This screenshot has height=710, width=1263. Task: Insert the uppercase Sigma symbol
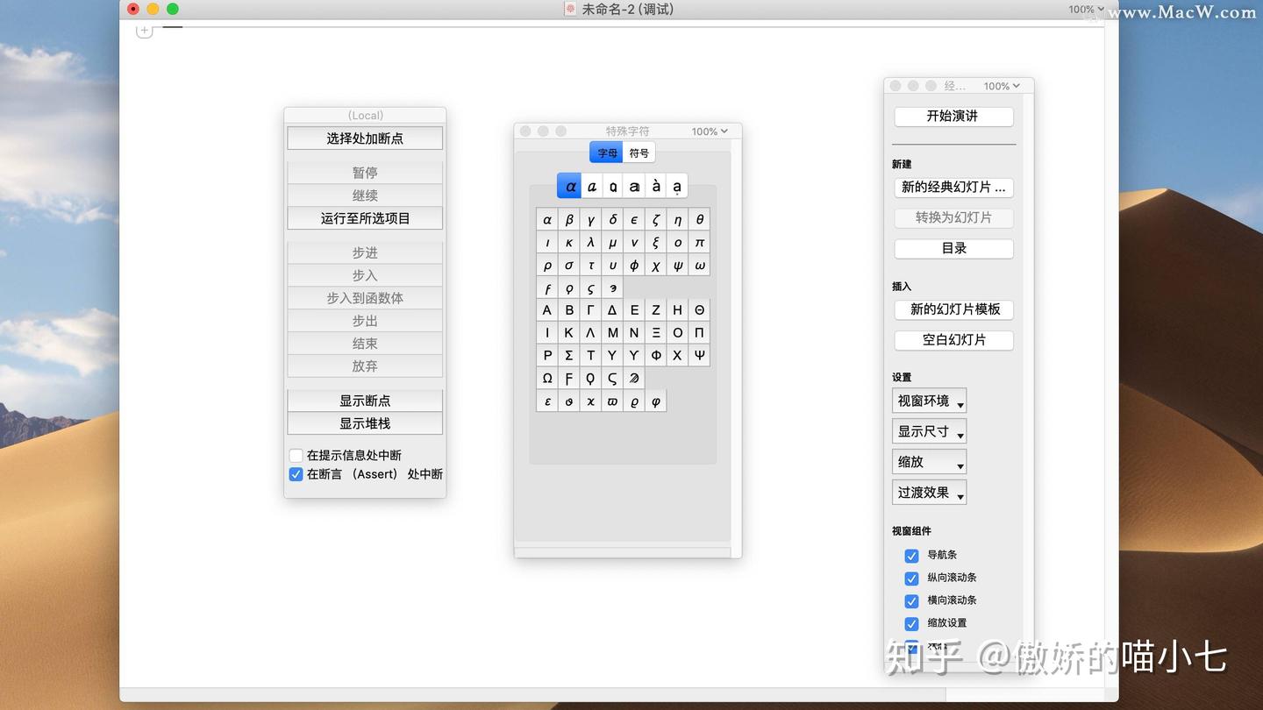569,355
